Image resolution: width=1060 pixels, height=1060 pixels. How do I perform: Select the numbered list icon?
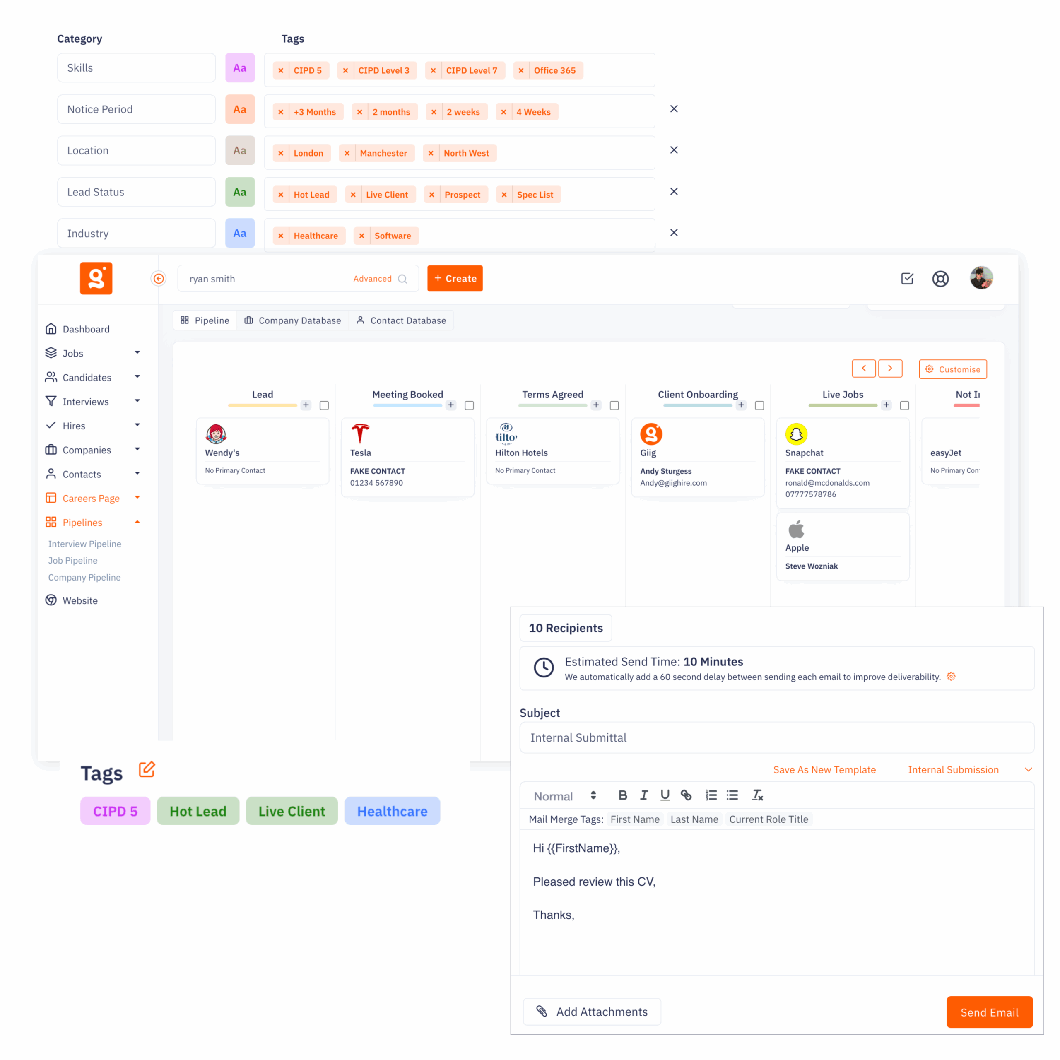(x=711, y=795)
